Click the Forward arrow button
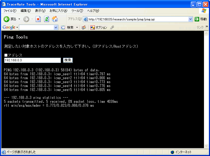210x156 pixels. (26, 19)
